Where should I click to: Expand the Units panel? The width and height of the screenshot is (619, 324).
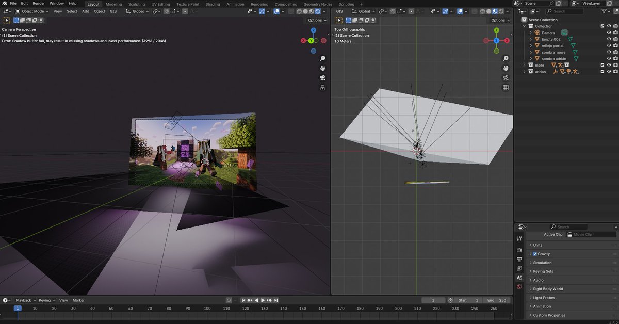click(572, 245)
